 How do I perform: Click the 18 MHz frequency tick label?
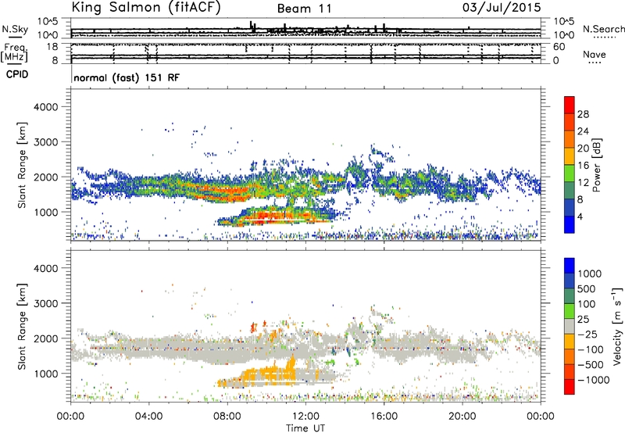[x=52, y=47]
